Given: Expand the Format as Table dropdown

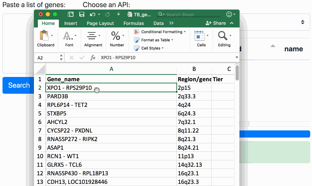Looking at the screenshot, I should click(x=154, y=40).
